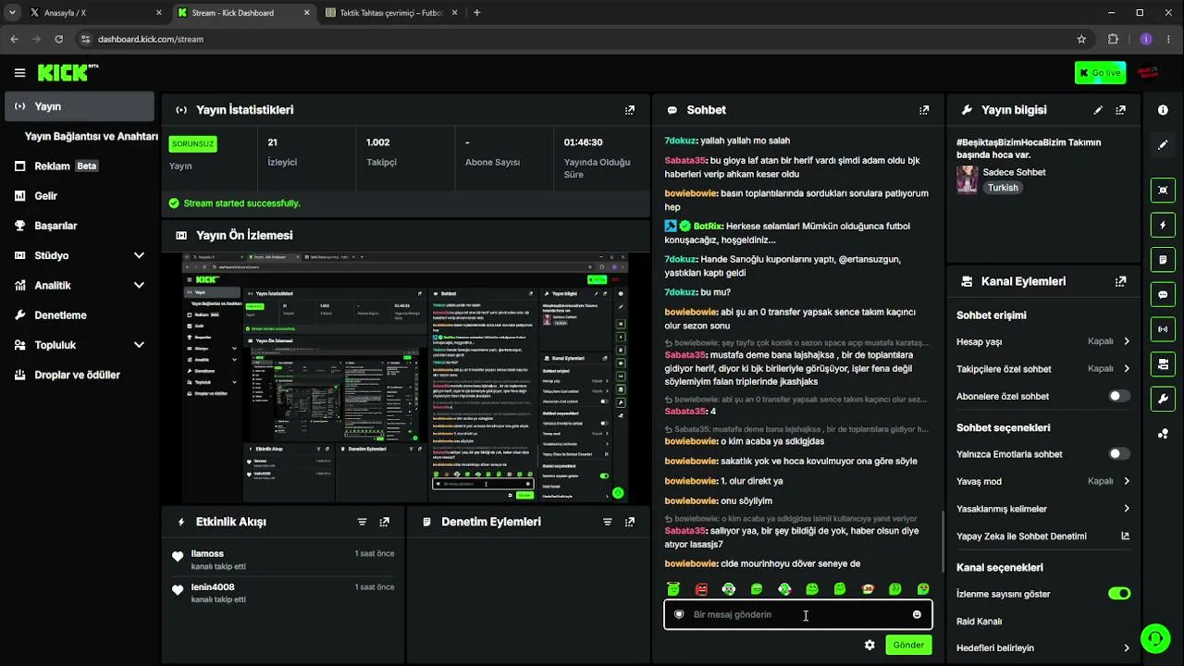Screen dimensions: 1184x666
Task: Expand the Stüdyo sidebar section
Action: tap(139, 255)
